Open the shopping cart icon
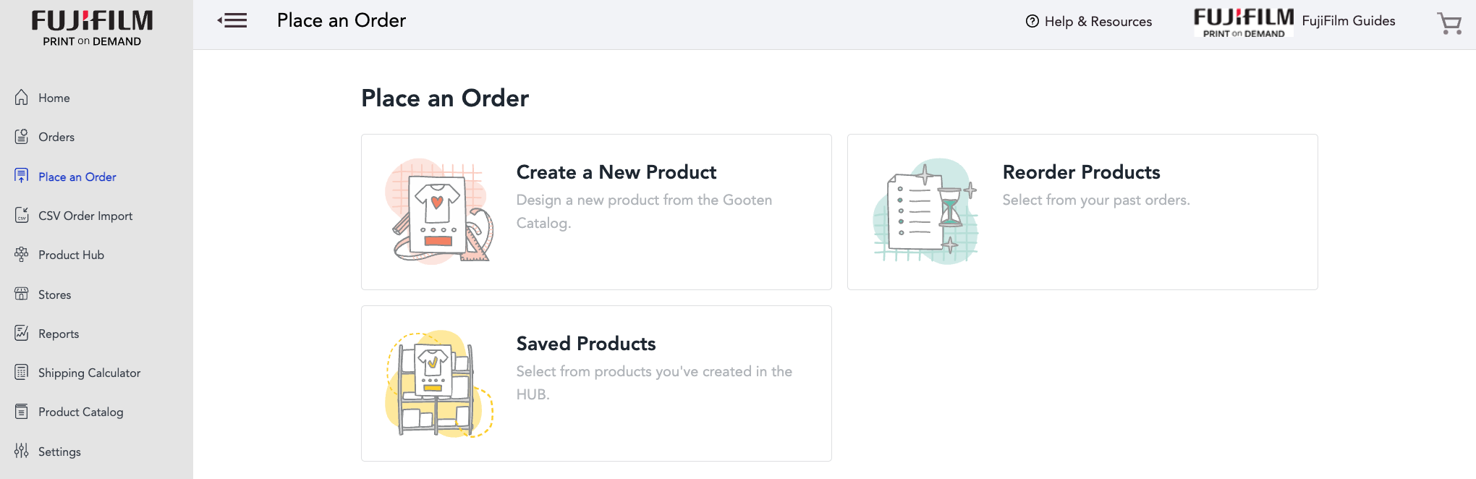 tap(1449, 23)
